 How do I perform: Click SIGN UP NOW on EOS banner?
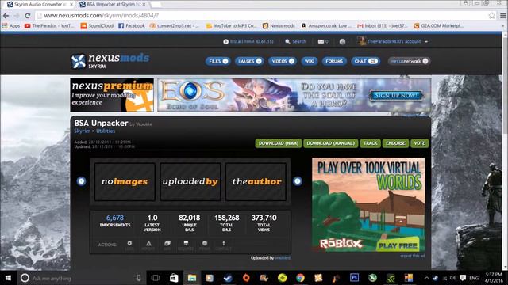396,95
